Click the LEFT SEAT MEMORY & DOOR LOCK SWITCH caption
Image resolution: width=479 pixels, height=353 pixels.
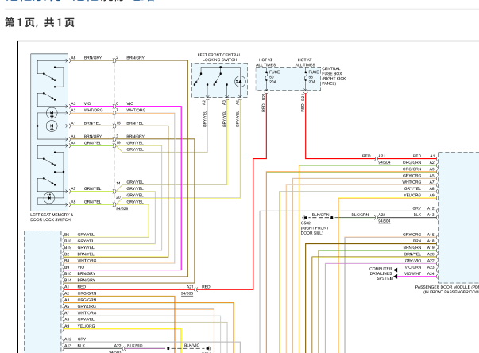[52, 217]
